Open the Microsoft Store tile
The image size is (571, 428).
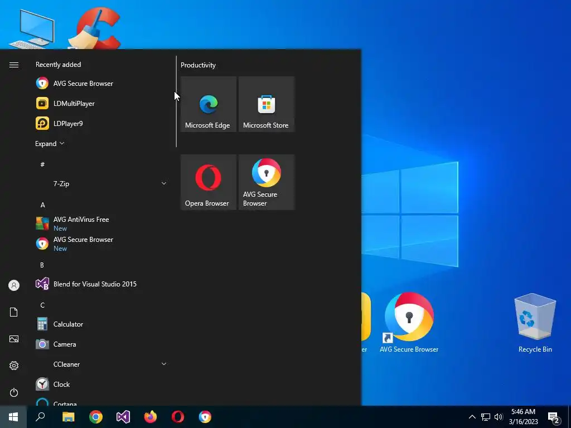click(266, 104)
